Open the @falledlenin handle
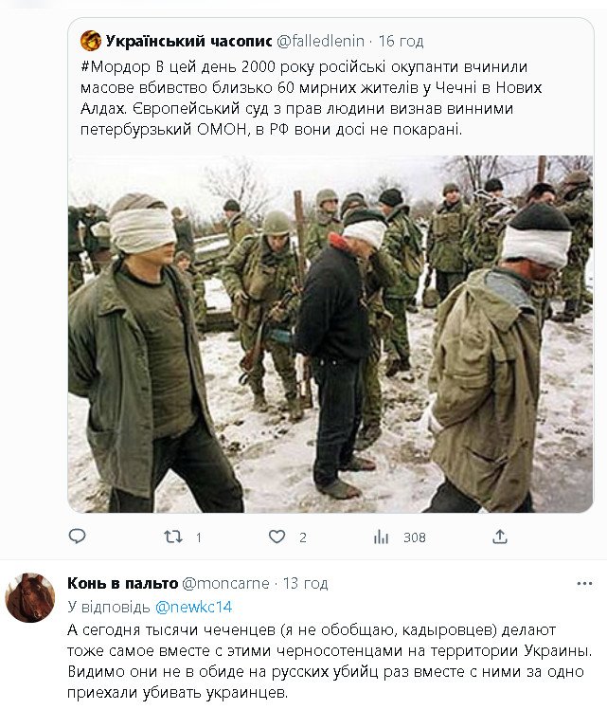 point(320,41)
